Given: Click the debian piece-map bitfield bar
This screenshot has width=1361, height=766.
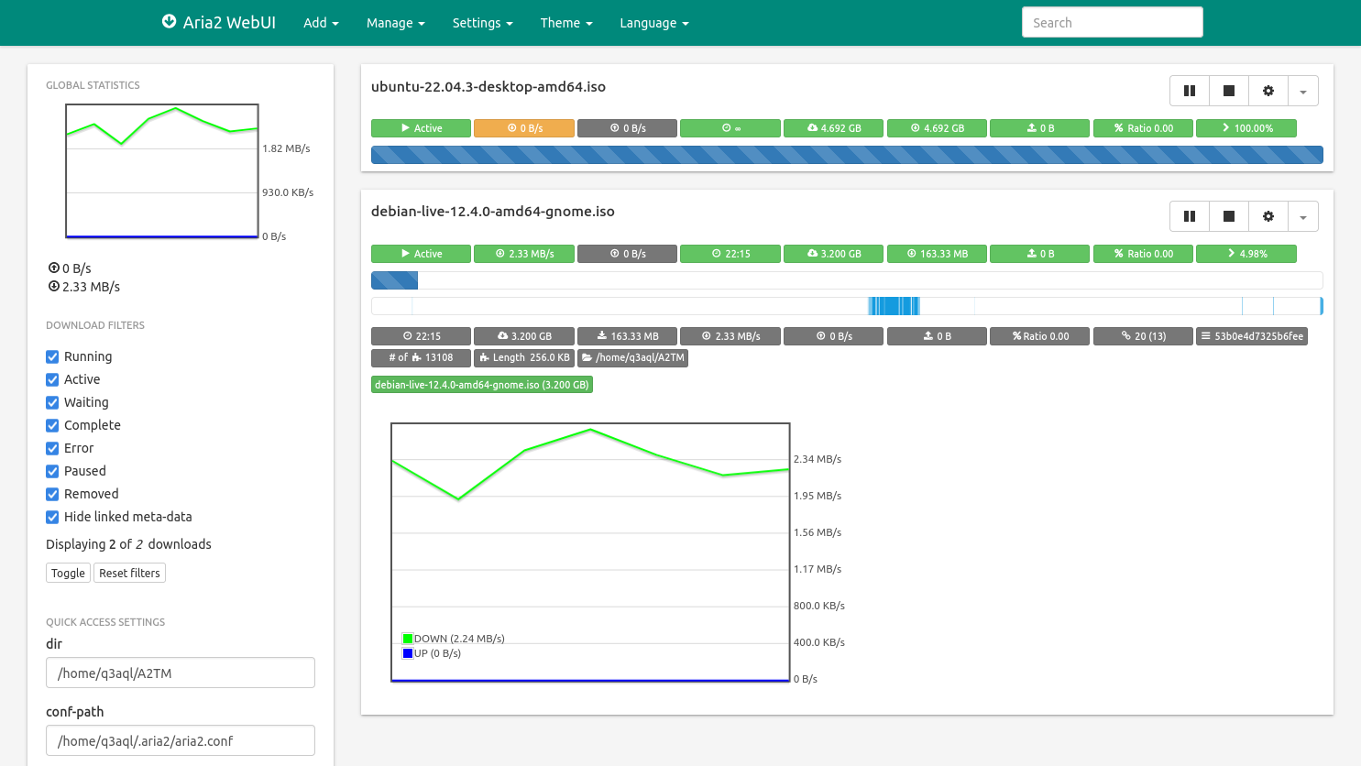Looking at the screenshot, I should tap(847, 306).
